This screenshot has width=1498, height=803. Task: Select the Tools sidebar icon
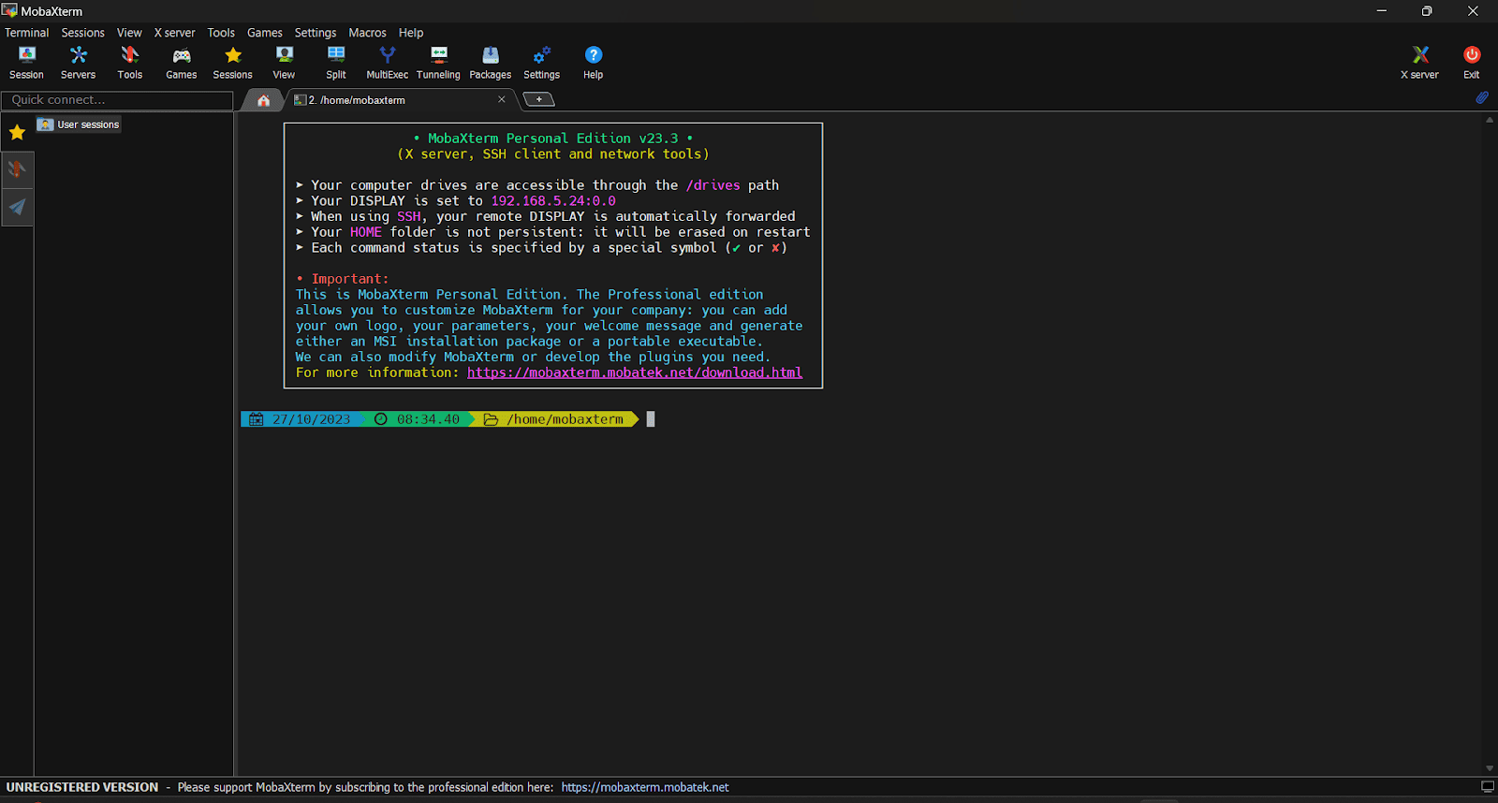click(17, 169)
